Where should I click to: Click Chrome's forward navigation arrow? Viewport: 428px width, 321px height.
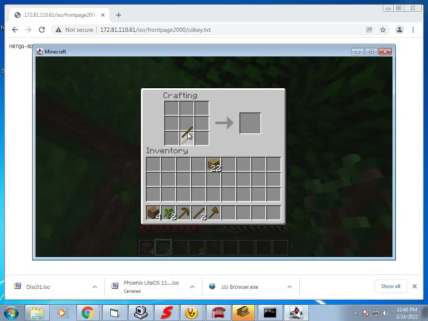(x=28, y=30)
